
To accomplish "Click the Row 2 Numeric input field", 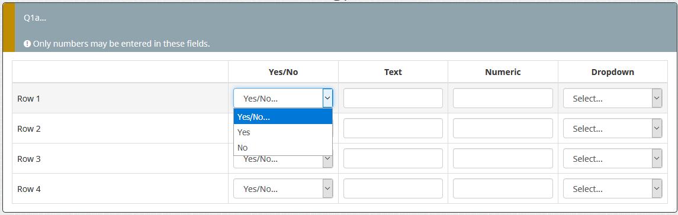I will point(503,129).
